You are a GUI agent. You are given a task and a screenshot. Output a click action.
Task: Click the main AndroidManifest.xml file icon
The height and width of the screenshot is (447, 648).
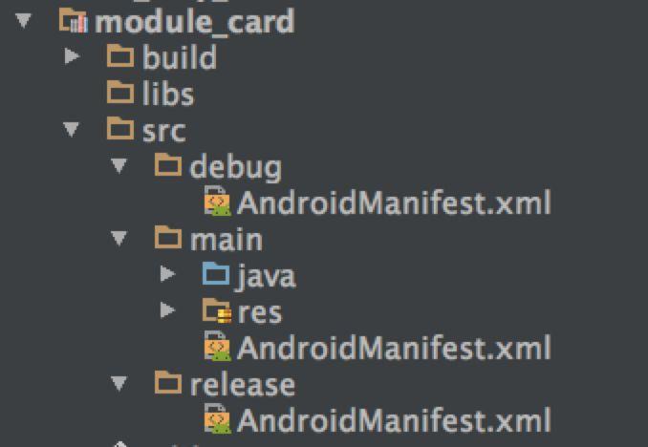tap(217, 346)
